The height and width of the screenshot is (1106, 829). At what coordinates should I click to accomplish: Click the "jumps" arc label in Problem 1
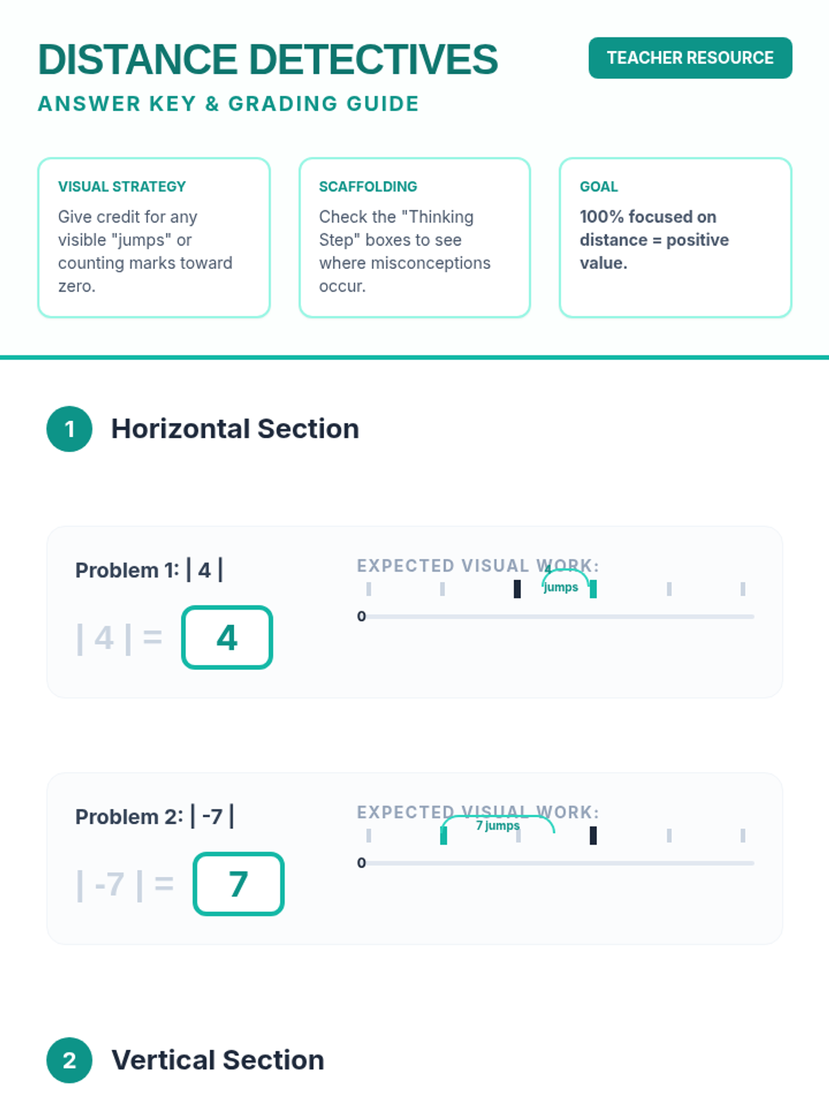point(561,587)
